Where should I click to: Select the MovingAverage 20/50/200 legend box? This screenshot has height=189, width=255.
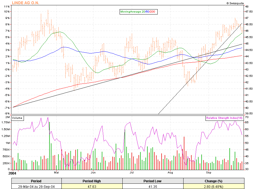pyautogui.click(x=138, y=12)
